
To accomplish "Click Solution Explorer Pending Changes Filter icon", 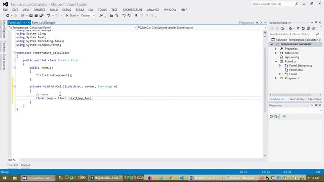I will tap(290, 29).
